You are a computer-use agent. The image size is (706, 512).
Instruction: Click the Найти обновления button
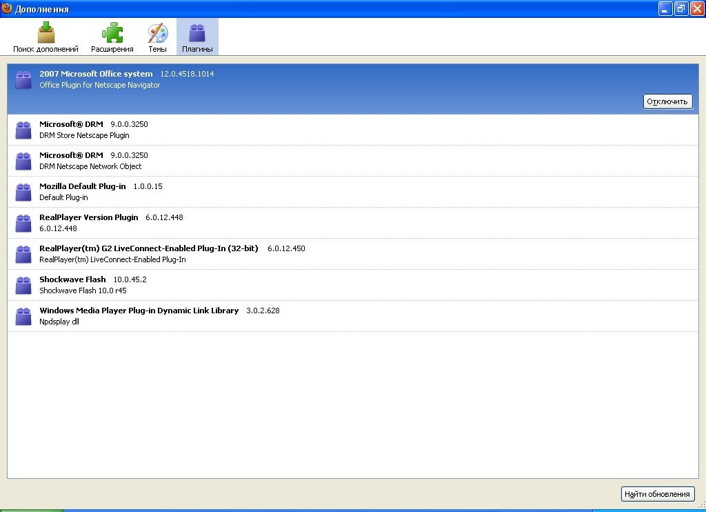[x=657, y=494]
